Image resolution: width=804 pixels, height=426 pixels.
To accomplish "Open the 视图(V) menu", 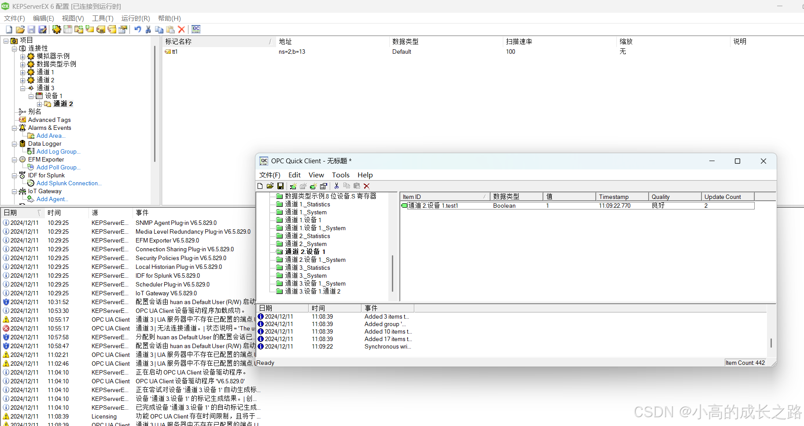I will [x=73, y=18].
